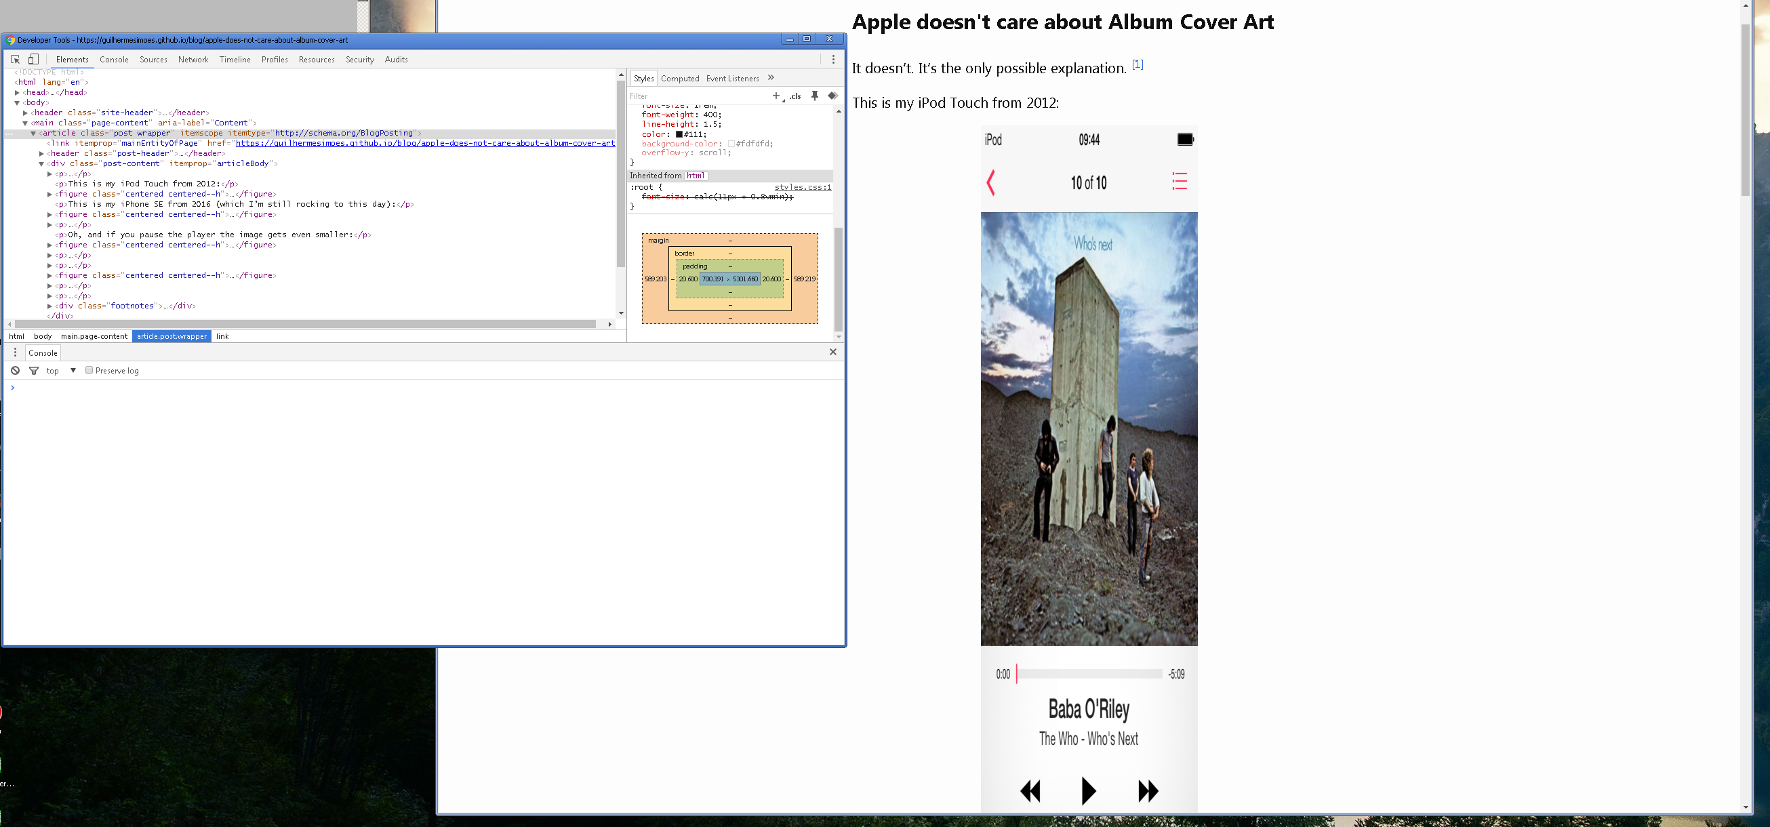The width and height of the screenshot is (1770, 827).
Task: Expand the footnotes div node
Action: 50,306
